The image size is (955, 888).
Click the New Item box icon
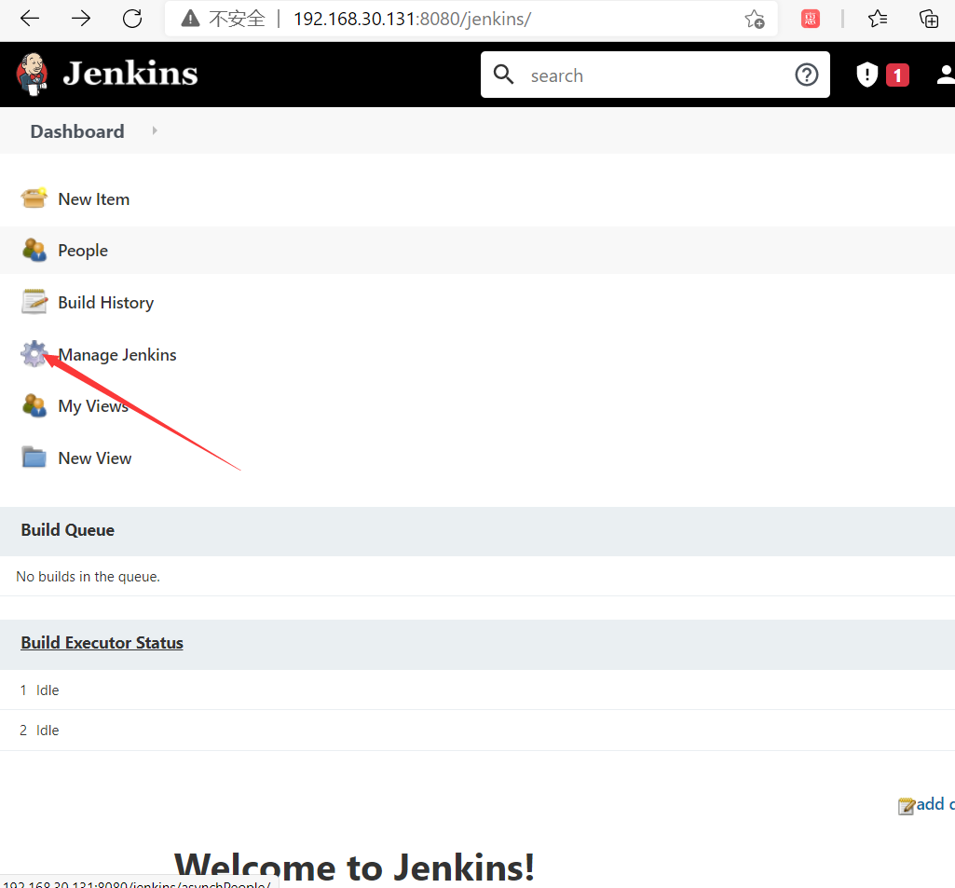[34, 198]
